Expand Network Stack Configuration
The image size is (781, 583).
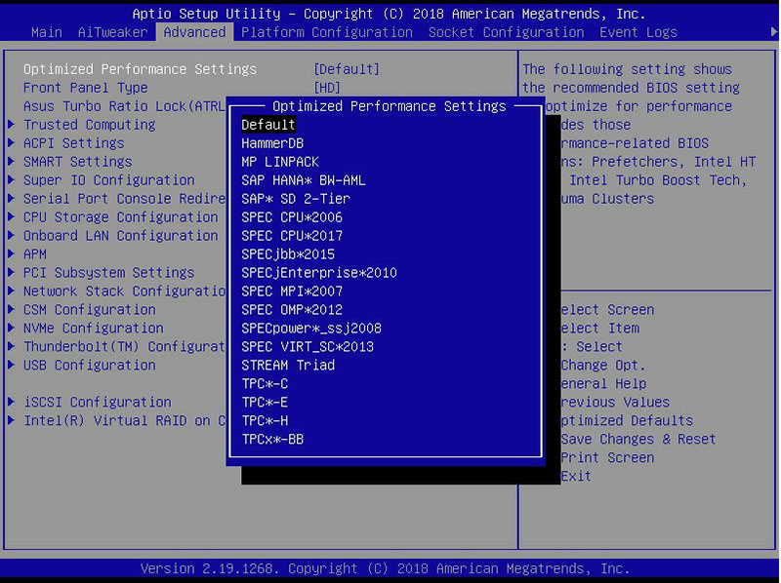click(x=124, y=291)
